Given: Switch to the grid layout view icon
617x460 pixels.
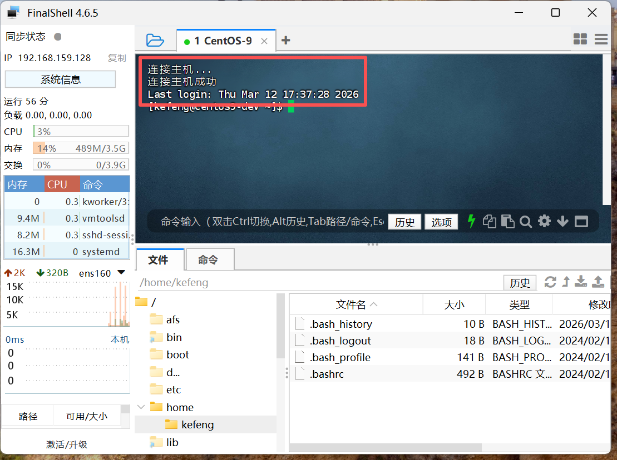Looking at the screenshot, I should point(580,39).
